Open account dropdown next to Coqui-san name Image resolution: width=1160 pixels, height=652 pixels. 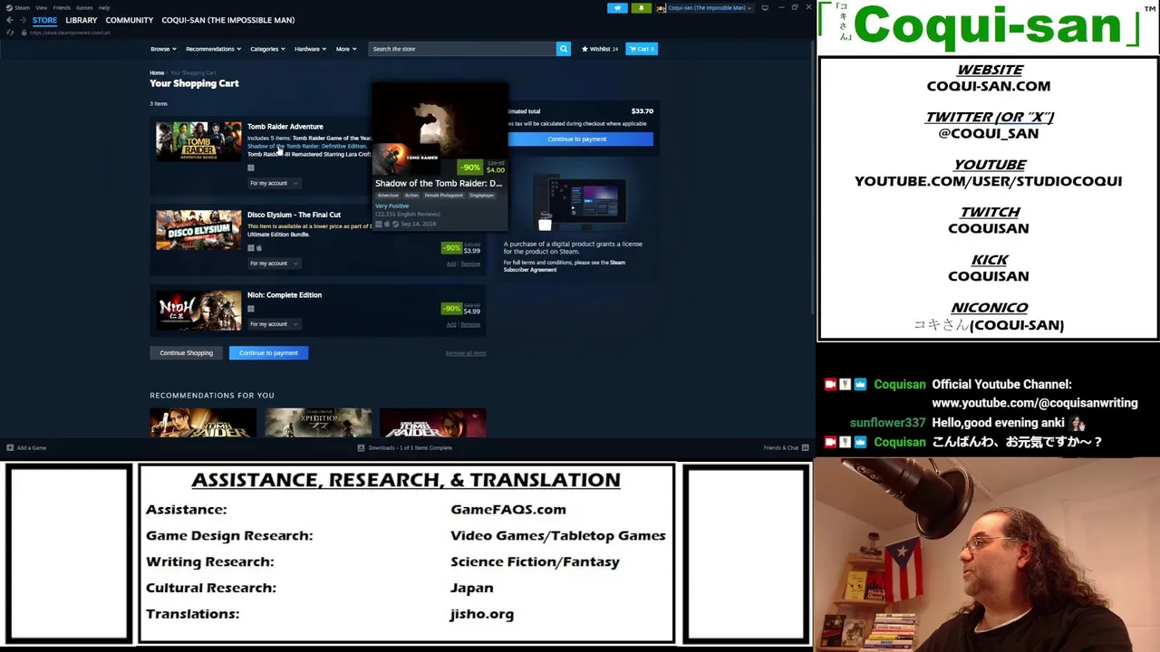710,7
